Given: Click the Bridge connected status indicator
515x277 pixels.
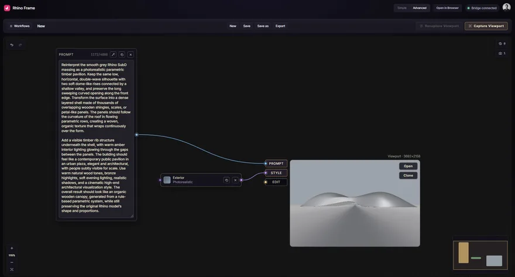Looking at the screenshot, I should point(482,8).
